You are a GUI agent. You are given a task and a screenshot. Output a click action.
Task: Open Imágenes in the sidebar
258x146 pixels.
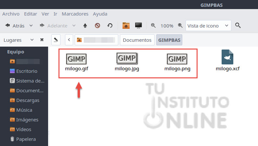[x=24, y=120]
